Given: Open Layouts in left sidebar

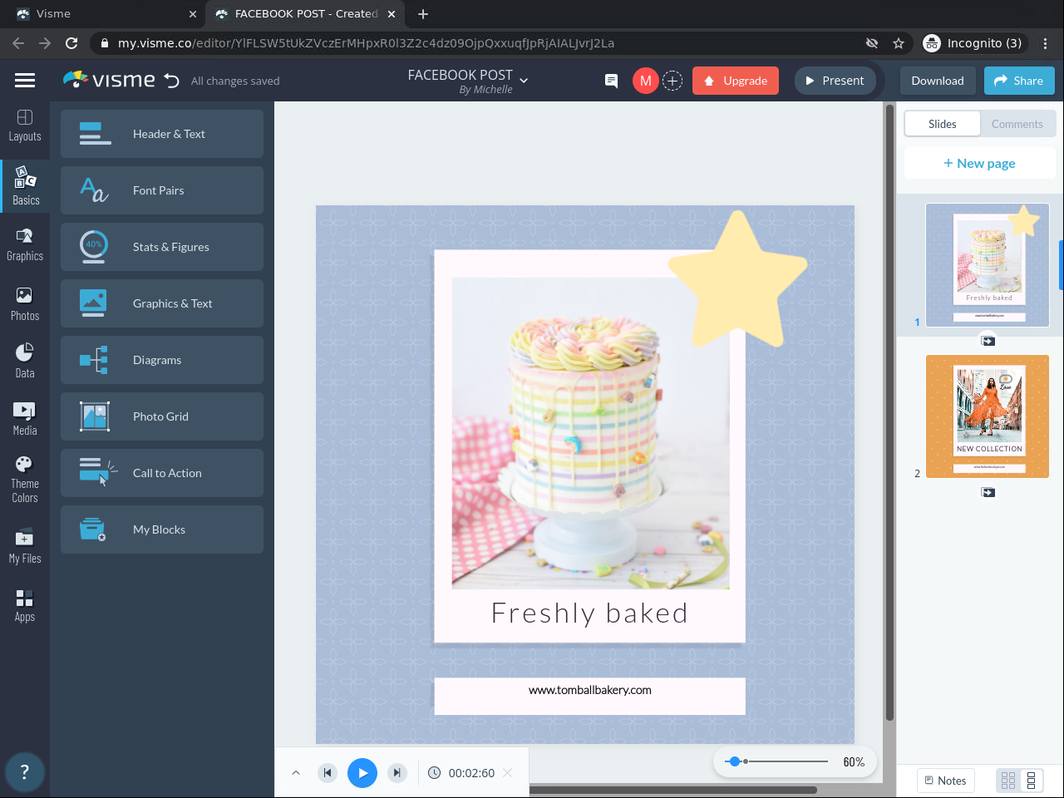Looking at the screenshot, I should coord(25,126).
